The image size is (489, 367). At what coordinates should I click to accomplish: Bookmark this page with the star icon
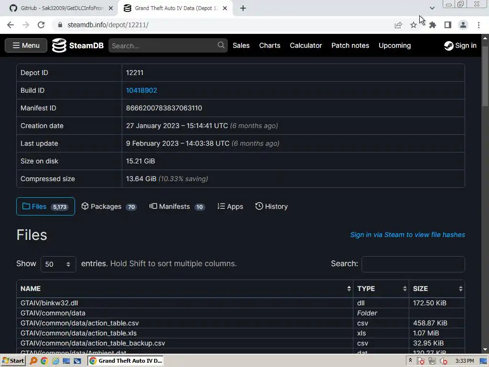[414, 25]
